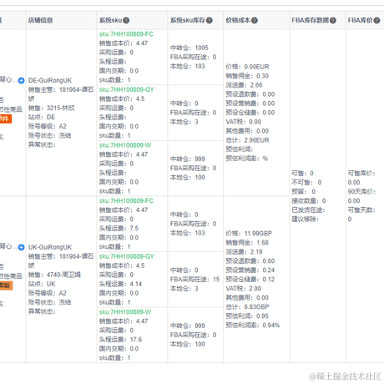The image size is (384, 384).
Task: Click DE-GuiRongUK store name
Action: [x=50, y=80]
